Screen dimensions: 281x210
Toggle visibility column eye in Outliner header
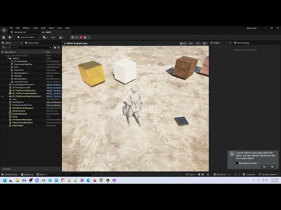tap(2, 52)
